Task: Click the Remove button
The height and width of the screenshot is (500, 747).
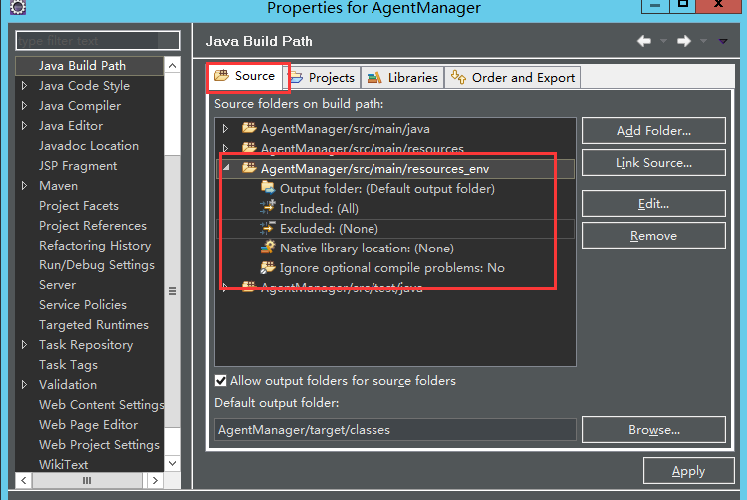Action: tap(653, 236)
